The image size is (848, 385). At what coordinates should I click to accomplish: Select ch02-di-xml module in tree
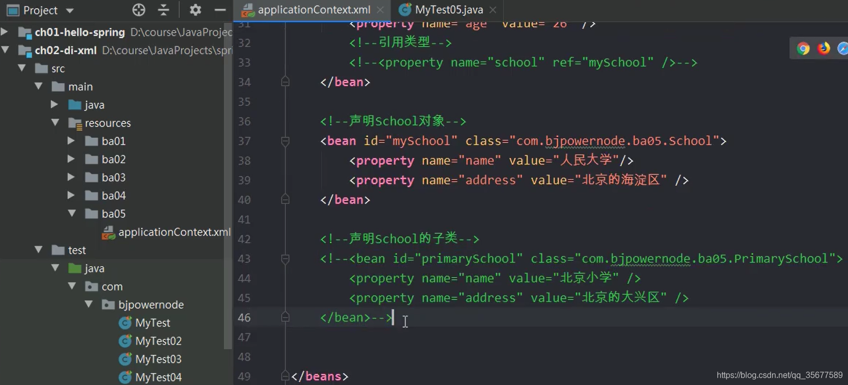click(66, 51)
